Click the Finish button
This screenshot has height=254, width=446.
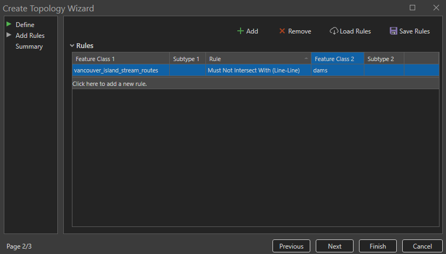tap(378, 246)
